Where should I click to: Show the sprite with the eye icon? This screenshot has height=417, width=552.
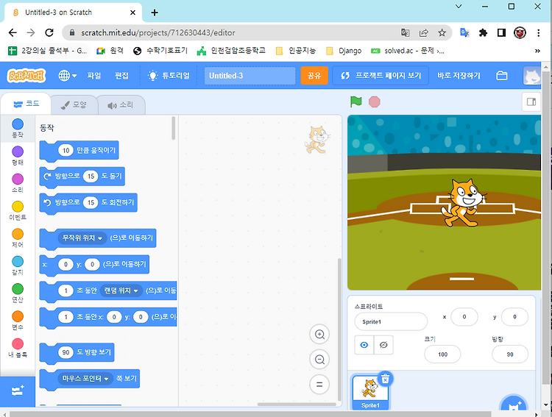pyautogui.click(x=364, y=345)
